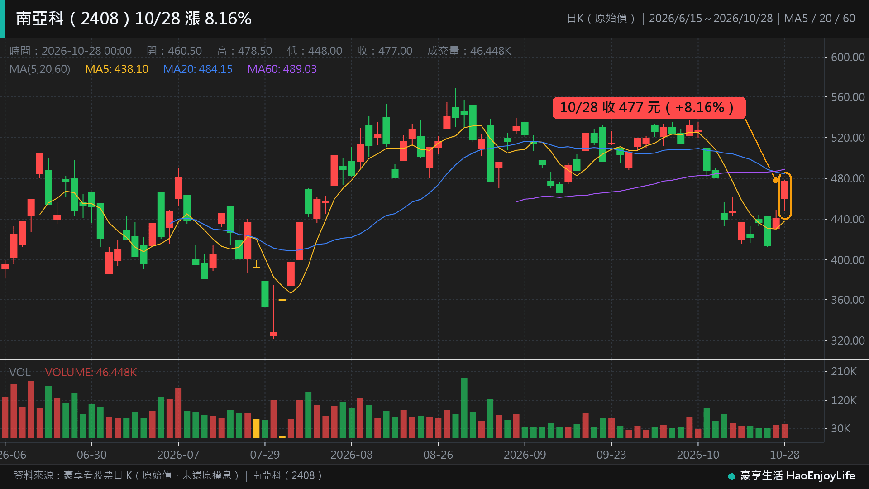This screenshot has height=489, width=869.
Task: Click the 07-29 date axis label
Action: [265, 455]
